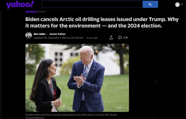The image size is (186, 119).
Task: Click the share article upload icon
Action: coord(111,37)
